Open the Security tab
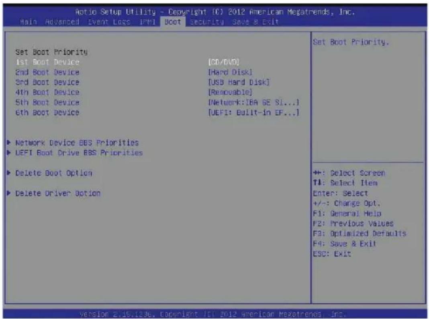The width and height of the screenshot is (429, 319). pyautogui.click(x=207, y=22)
